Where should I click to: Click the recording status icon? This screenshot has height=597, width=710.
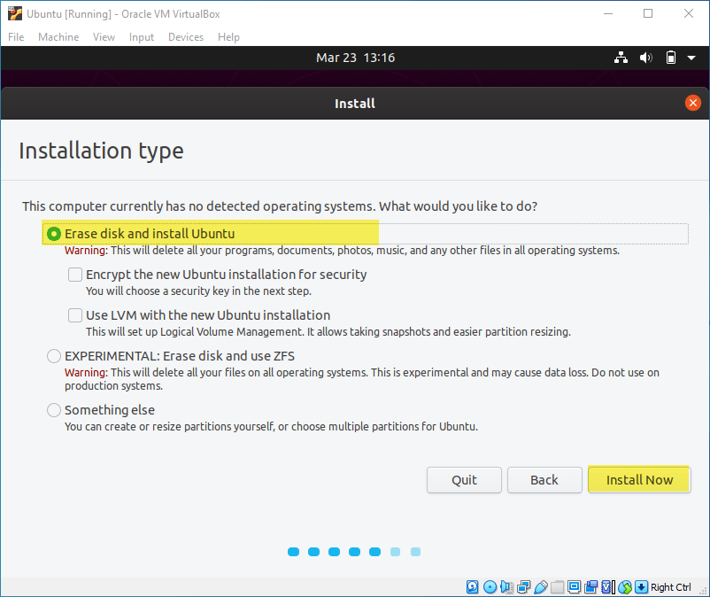590,587
